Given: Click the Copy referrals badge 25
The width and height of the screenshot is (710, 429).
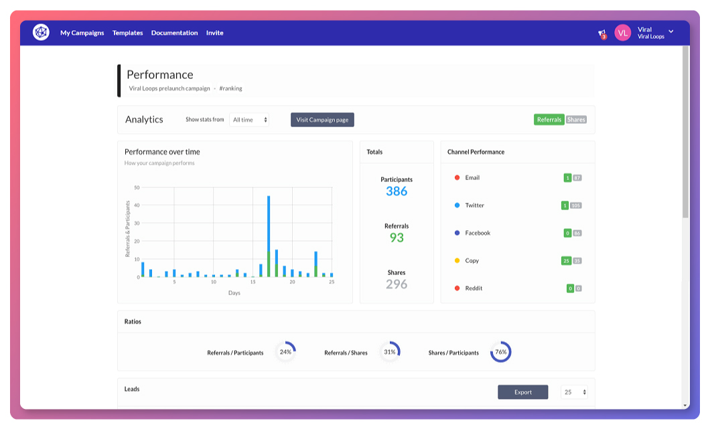Looking at the screenshot, I should pyautogui.click(x=566, y=260).
